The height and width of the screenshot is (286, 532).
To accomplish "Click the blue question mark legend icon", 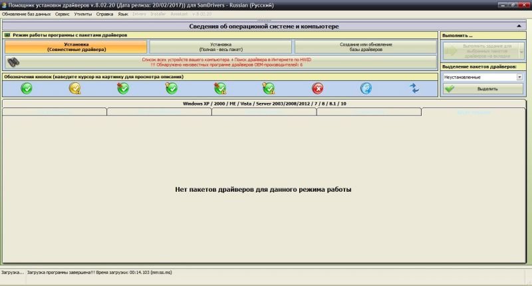I will click(366, 88).
